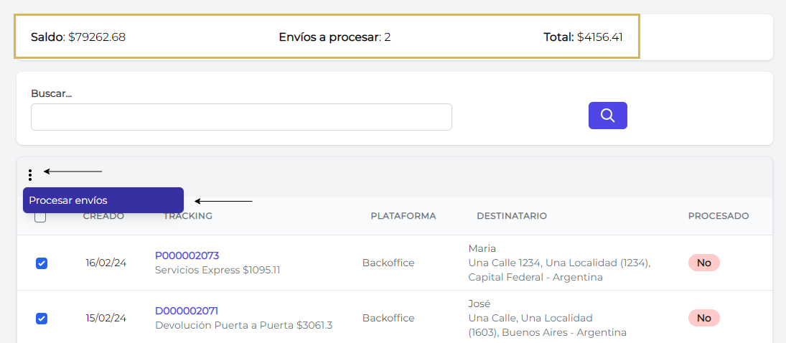
Task: Open the three-dot actions menu
Action: (30, 174)
